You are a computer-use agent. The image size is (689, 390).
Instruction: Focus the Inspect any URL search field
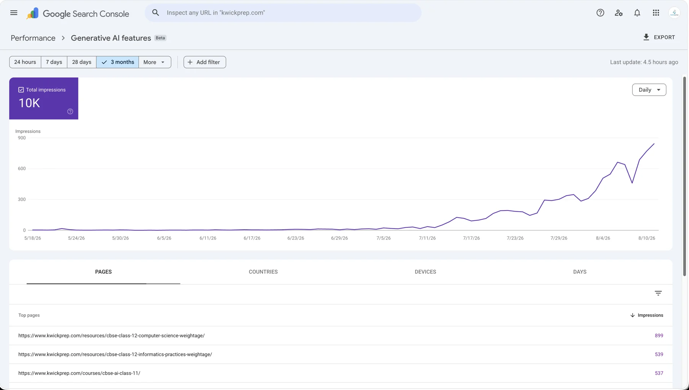pyautogui.click(x=283, y=13)
